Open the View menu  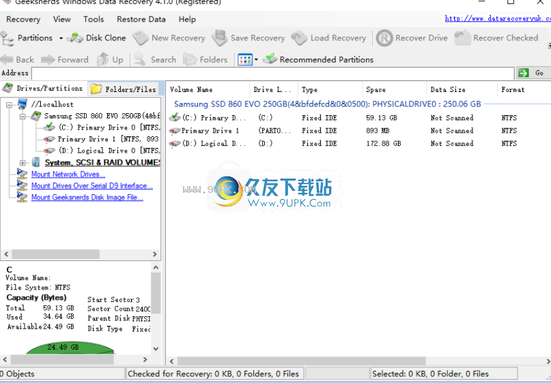pos(62,19)
